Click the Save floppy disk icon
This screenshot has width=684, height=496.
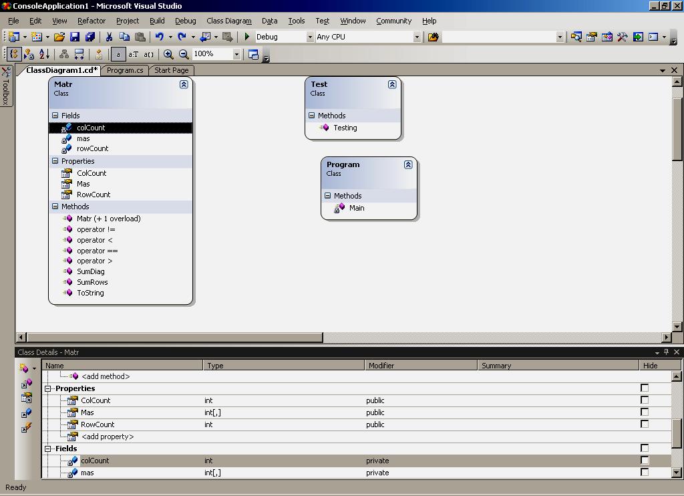(x=75, y=37)
